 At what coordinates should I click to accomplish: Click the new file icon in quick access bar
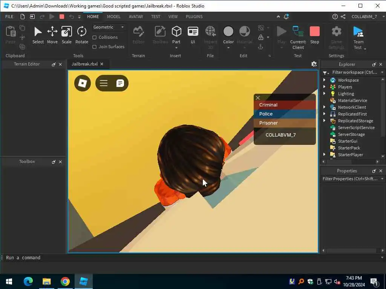coord(22,17)
